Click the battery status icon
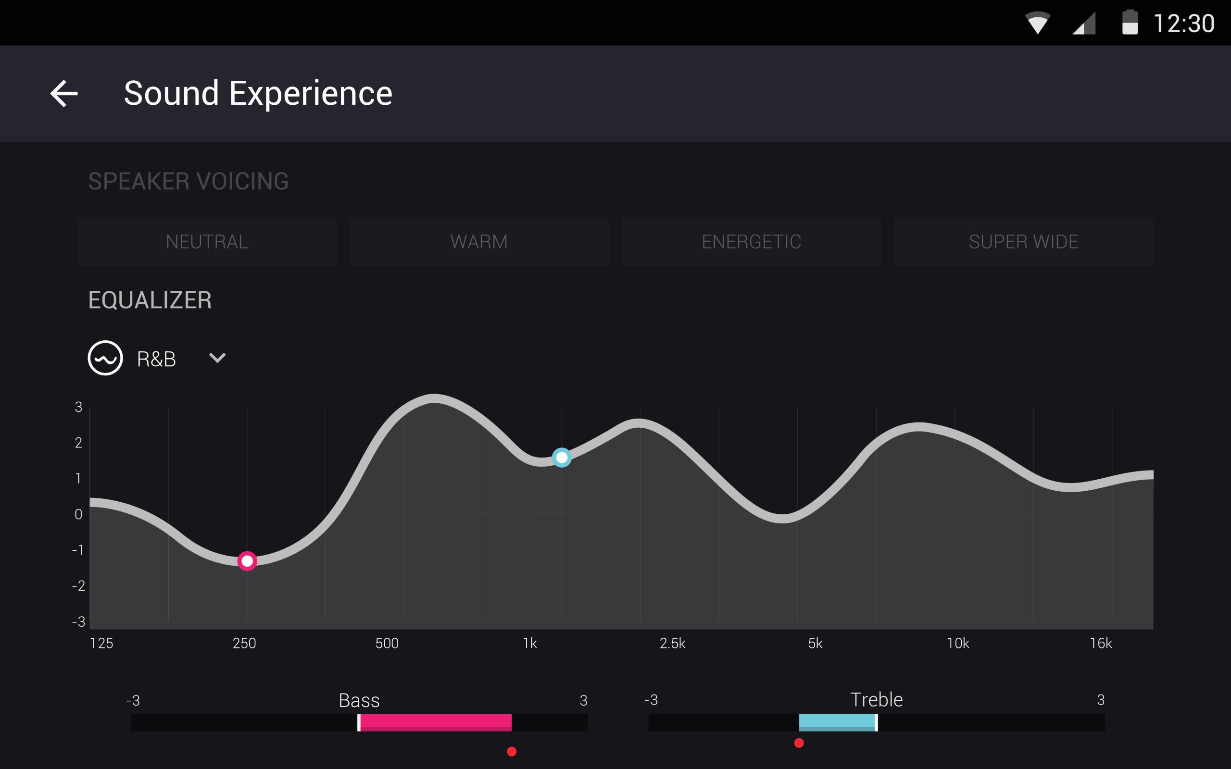1231x769 pixels. [1130, 22]
